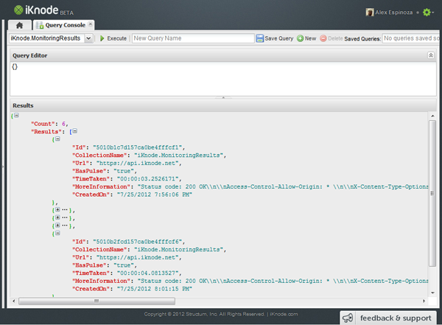Open the iKnode.MonitoringResults collection dropdown
The image size is (442, 325).
(x=88, y=38)
